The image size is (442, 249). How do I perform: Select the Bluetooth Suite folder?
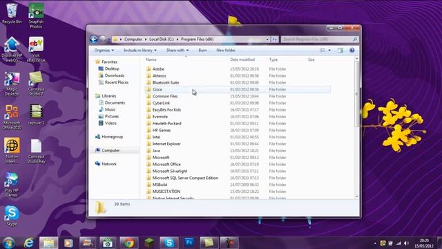coord(238,82)
